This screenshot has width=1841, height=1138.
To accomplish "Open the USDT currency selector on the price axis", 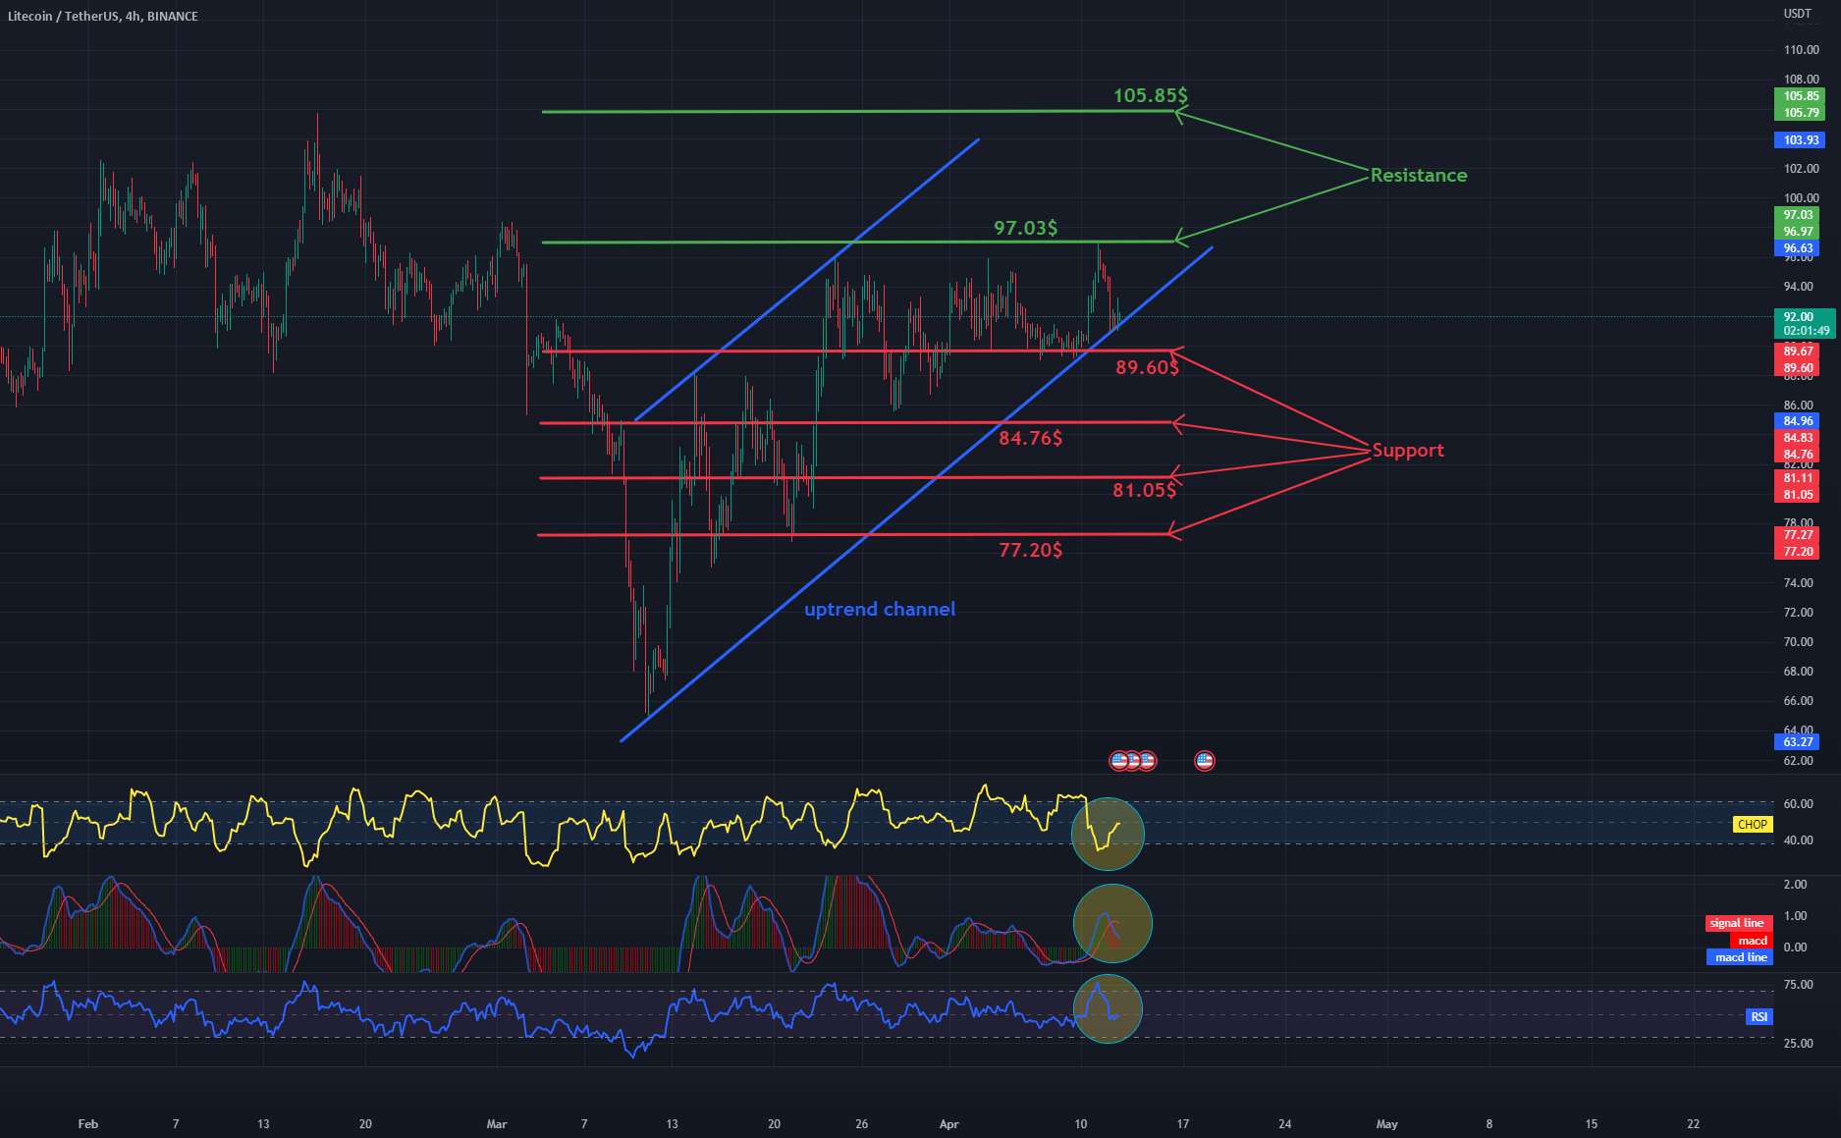I will [1798, 14].
